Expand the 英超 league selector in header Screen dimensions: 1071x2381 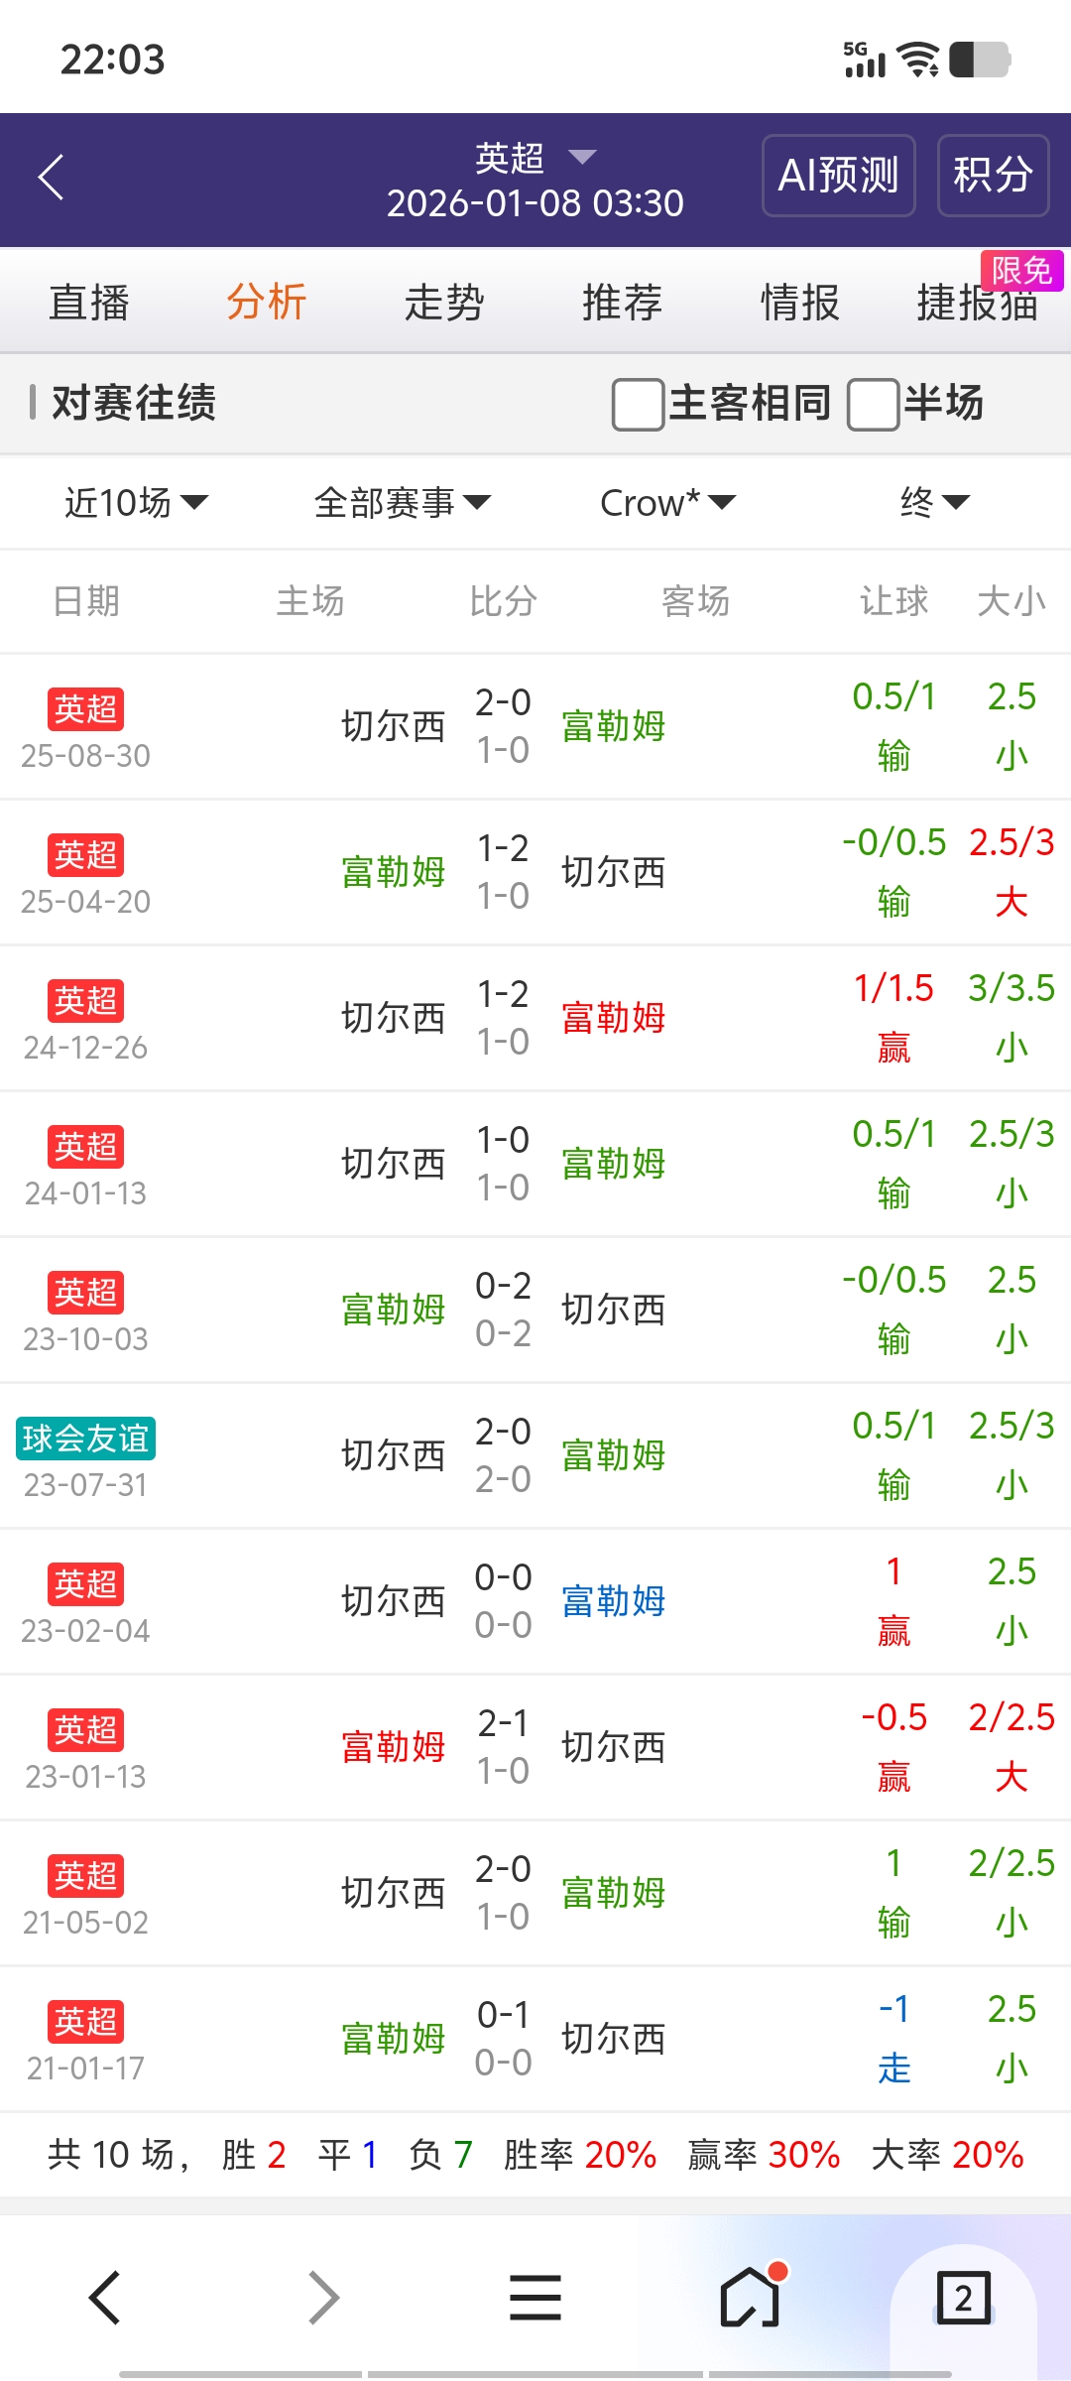point(535,158)
